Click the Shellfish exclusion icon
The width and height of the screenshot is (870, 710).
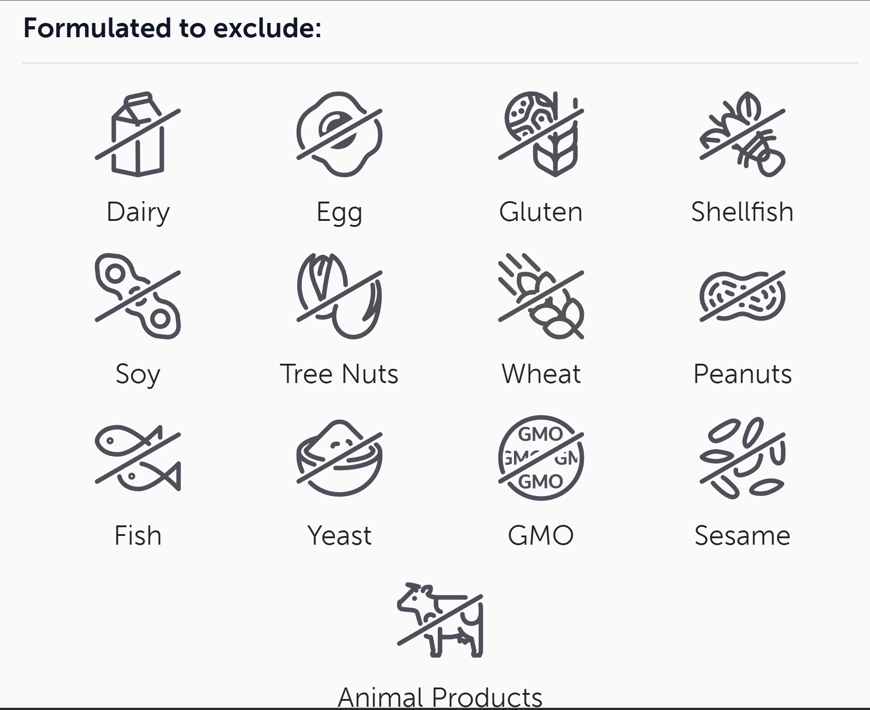pyautogui.click(x=742, y=134)
